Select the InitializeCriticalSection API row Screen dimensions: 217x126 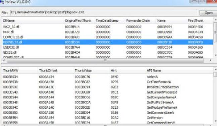108,87
